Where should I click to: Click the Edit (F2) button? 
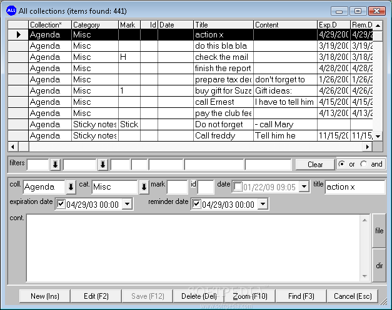96,296
